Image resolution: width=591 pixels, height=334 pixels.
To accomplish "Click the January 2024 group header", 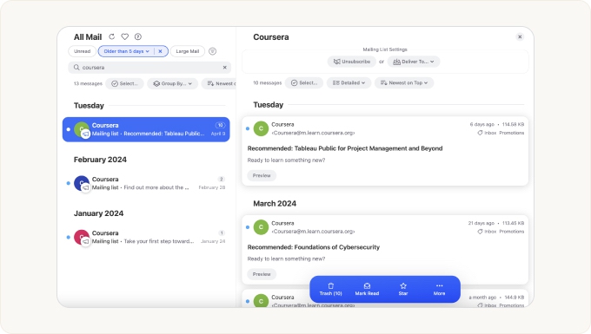I will click(x=99, y=213).
